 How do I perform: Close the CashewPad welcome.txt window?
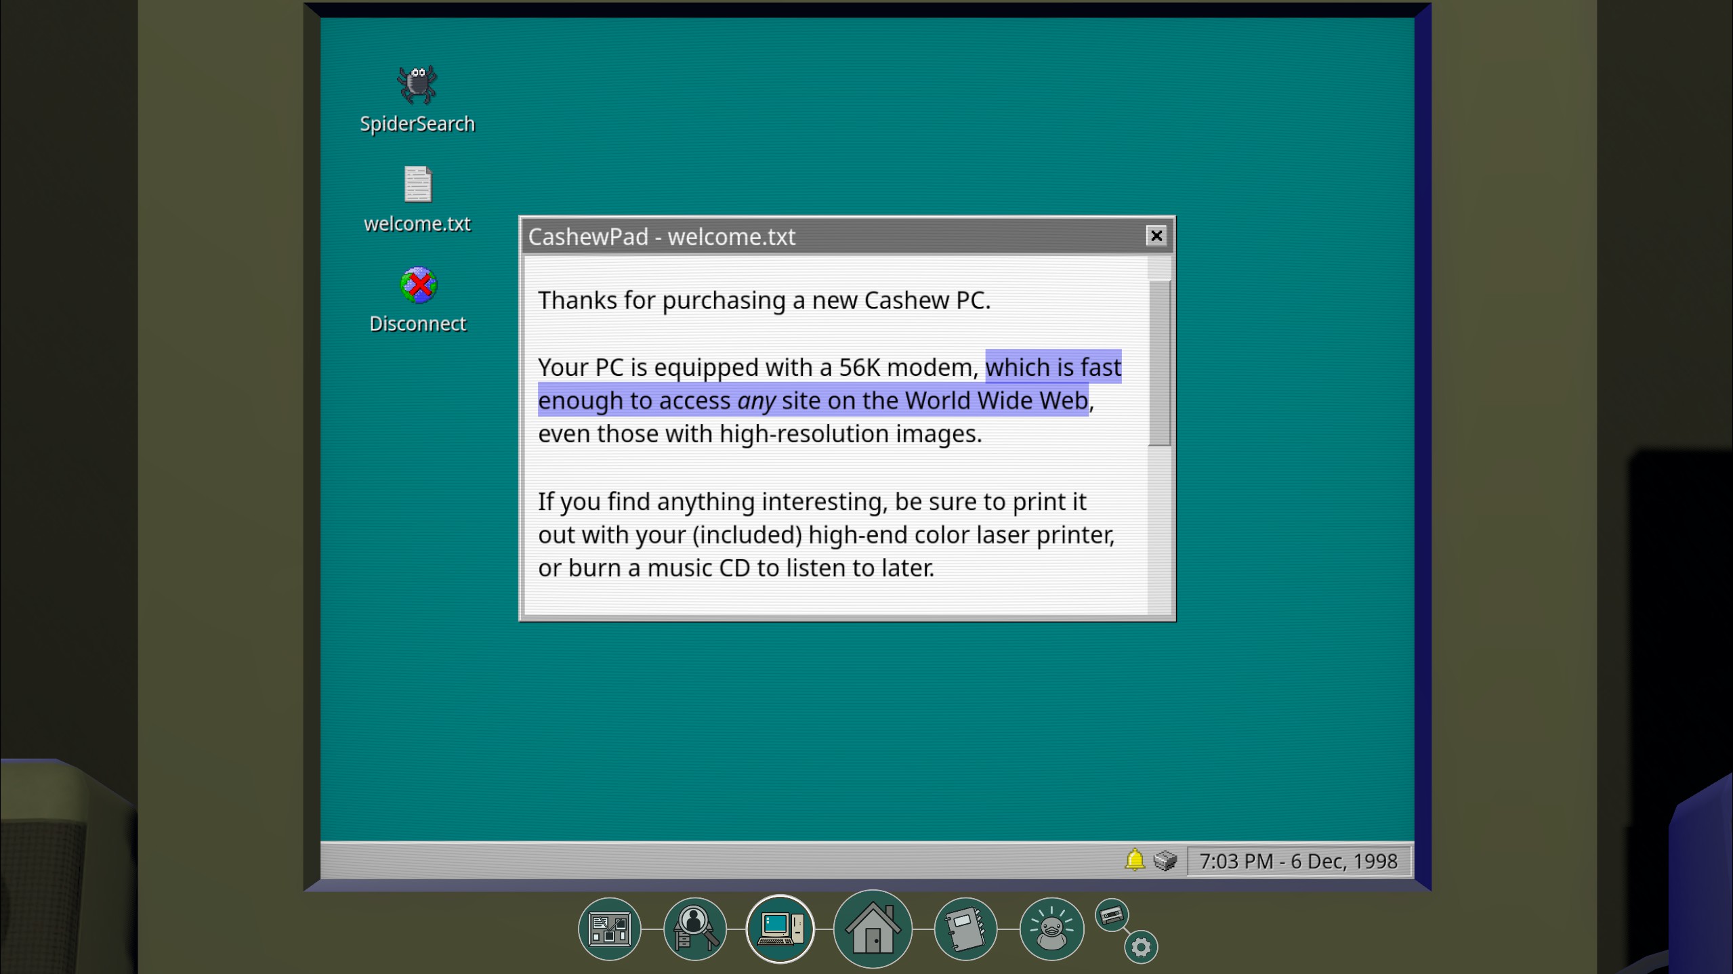(1156, 236)
